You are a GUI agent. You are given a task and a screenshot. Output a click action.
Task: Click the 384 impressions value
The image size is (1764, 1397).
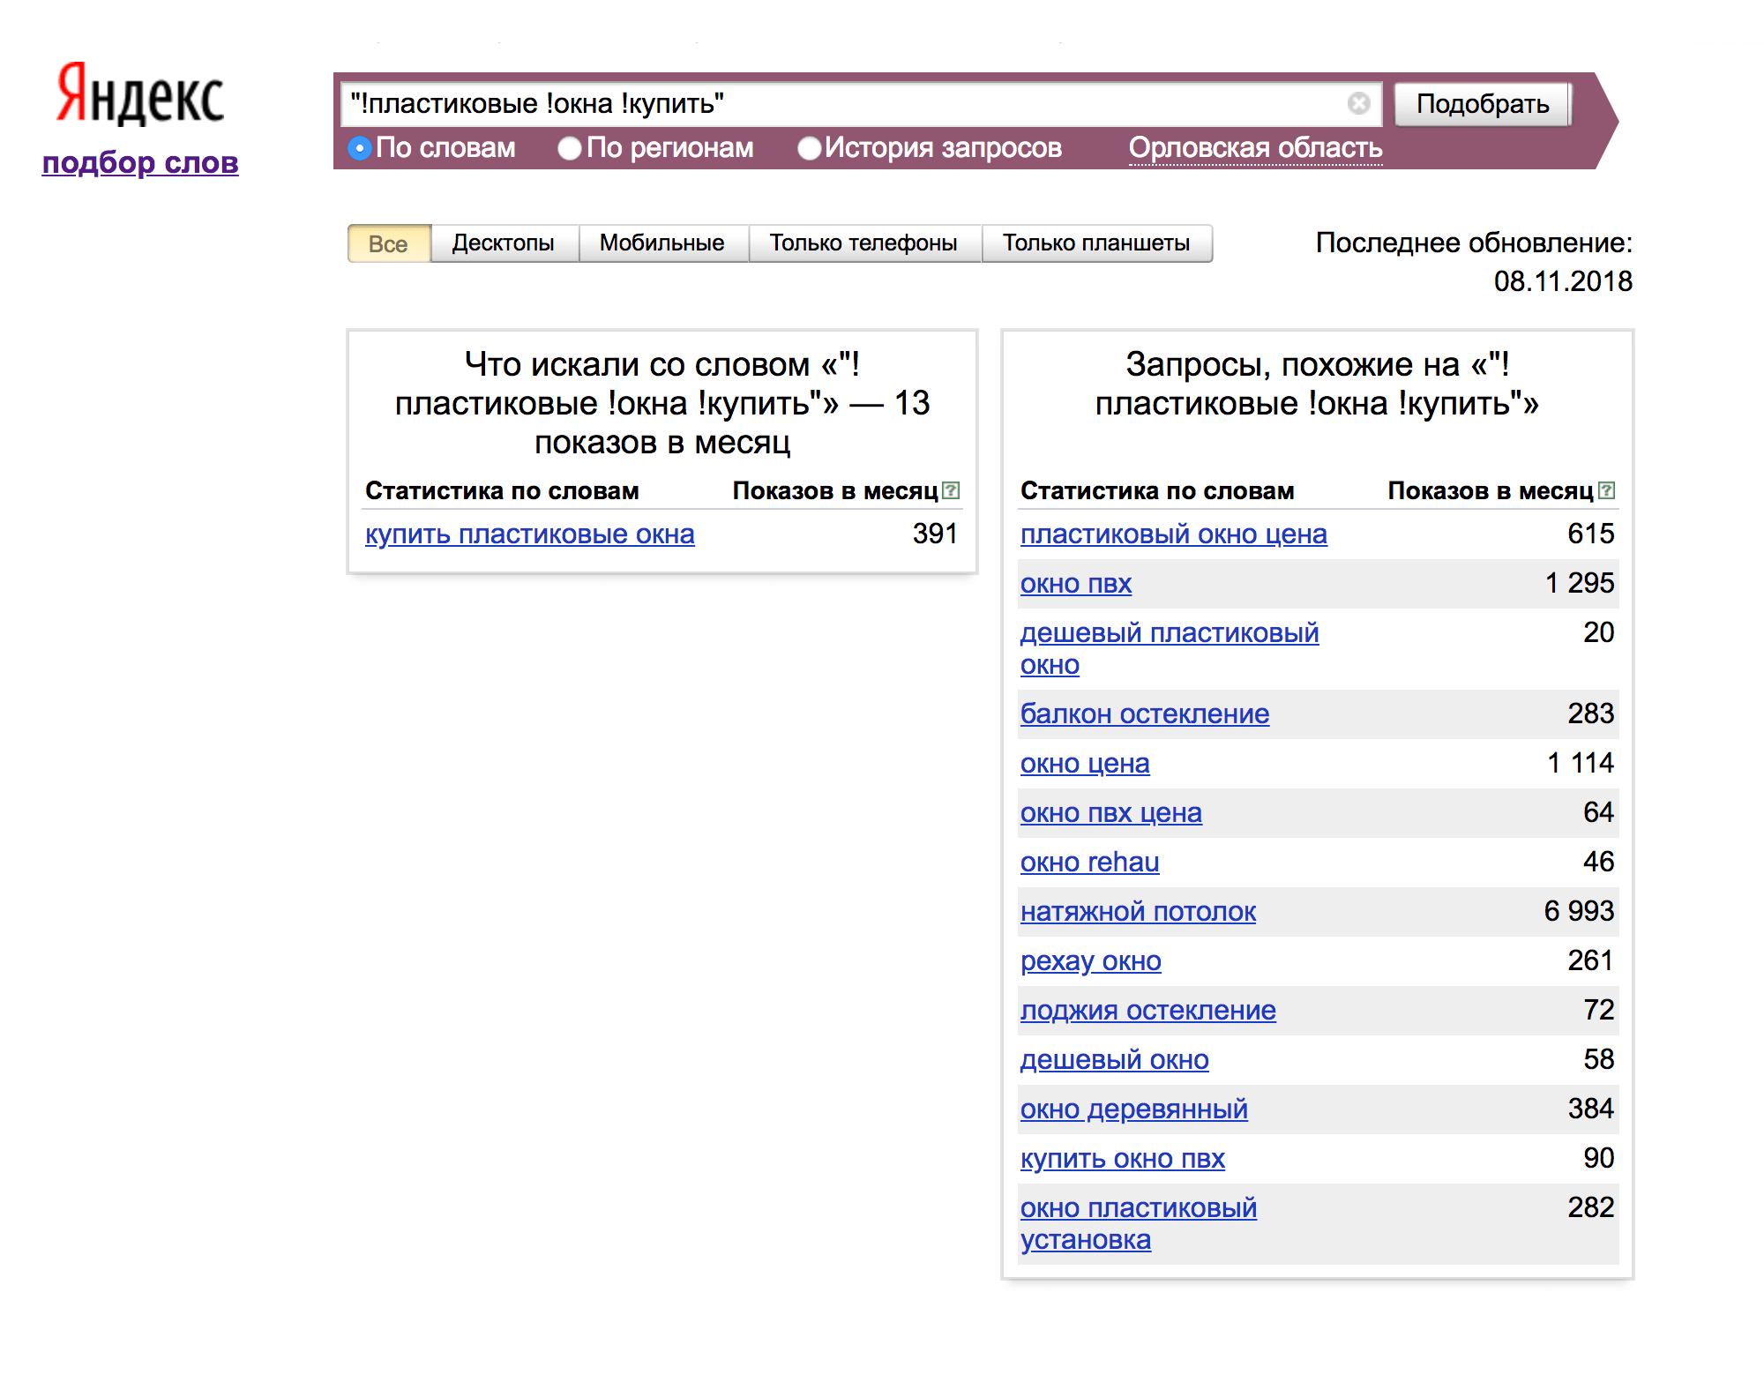point(1591,1109)
